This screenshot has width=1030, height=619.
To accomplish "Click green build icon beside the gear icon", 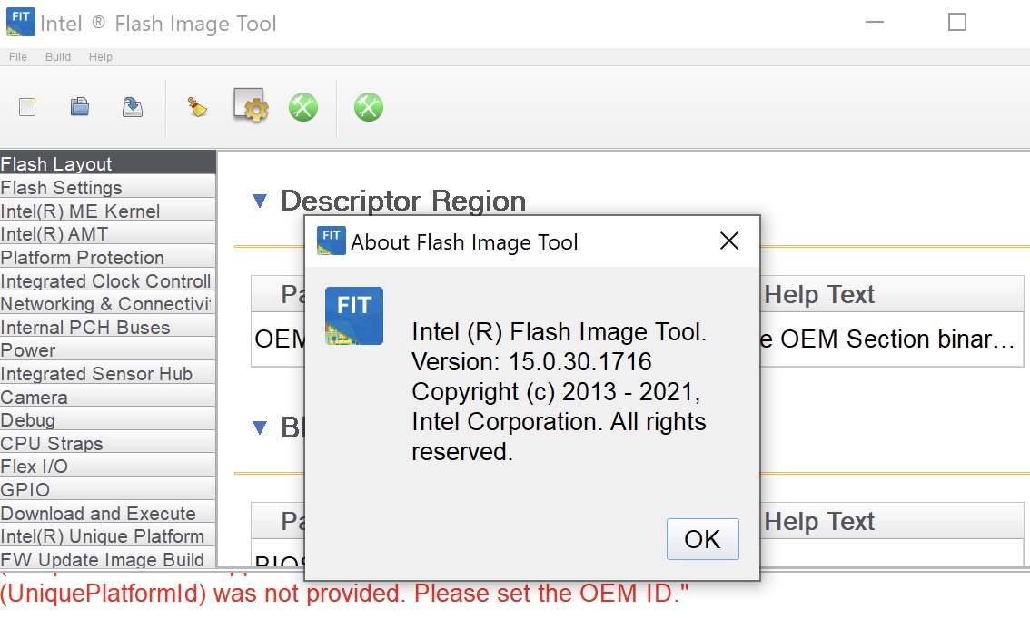I will click(303, 107).
